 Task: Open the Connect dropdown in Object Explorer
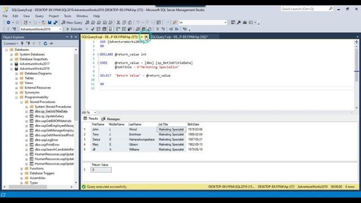tap(11, 43)
